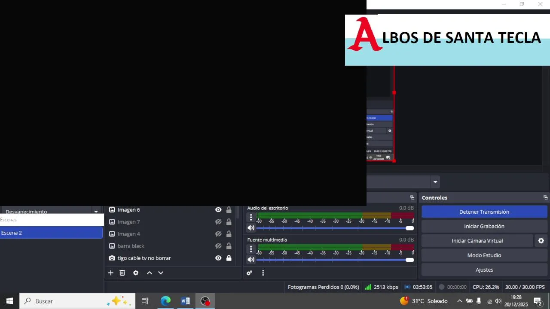Open Ajustes settings button
Image resolution: width=550 pixels, height=309 pixels.
pyautogui.click(x=484, y=270)
